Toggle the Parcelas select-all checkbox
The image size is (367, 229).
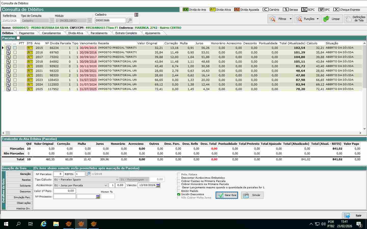tap(18, 38)
